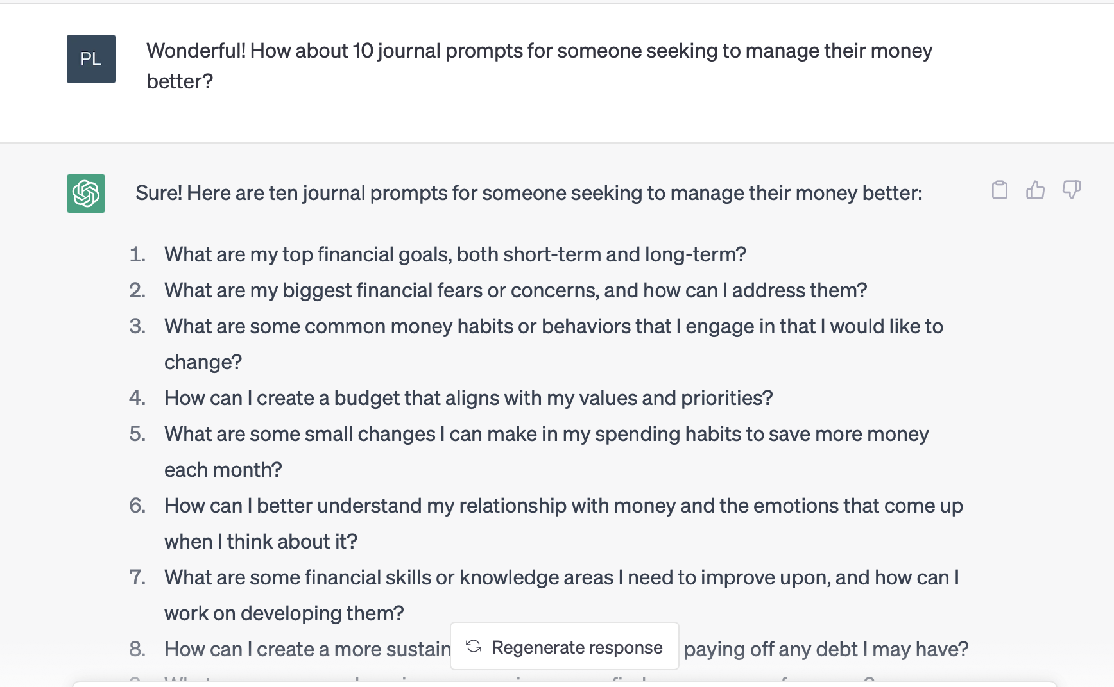Click the intro line 'Sure! Here are ten journal prompts'
The image size is (1114, 687).
[x=529, y=193]
